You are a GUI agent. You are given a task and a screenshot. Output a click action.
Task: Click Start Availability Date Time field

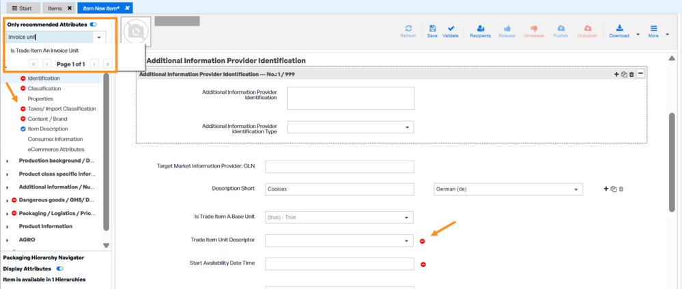[340, 264]
